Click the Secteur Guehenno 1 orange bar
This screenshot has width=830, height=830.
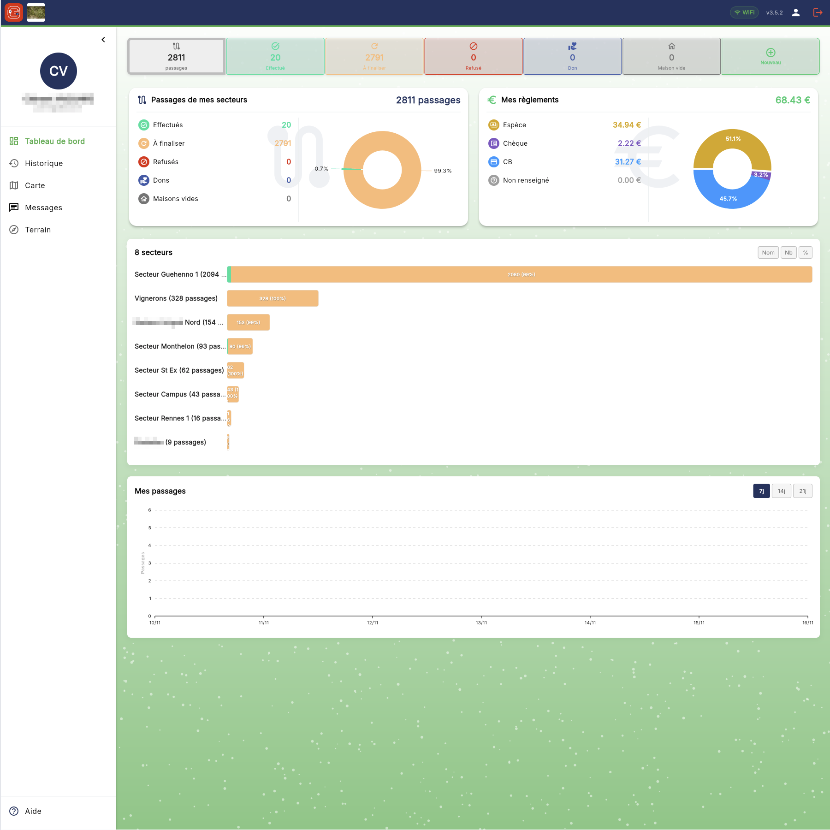click(x=521, y=274)
